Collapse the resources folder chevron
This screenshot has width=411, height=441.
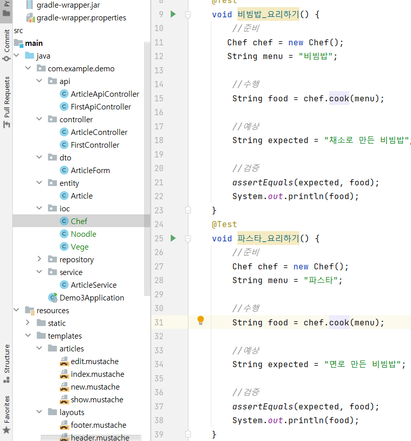[17, 310]
